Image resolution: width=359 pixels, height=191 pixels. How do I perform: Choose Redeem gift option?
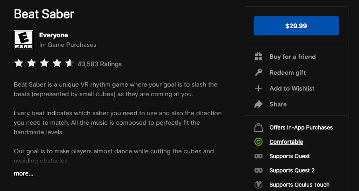click(287, 73)
